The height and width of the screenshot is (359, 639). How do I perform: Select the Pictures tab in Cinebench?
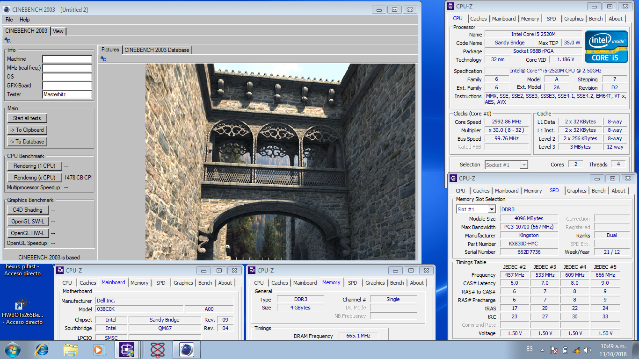(x=110, y=50)
